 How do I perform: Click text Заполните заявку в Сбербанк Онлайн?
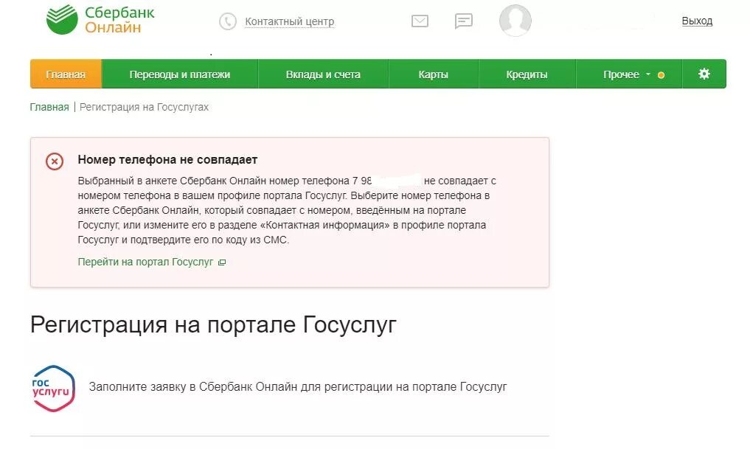(297, 387)
